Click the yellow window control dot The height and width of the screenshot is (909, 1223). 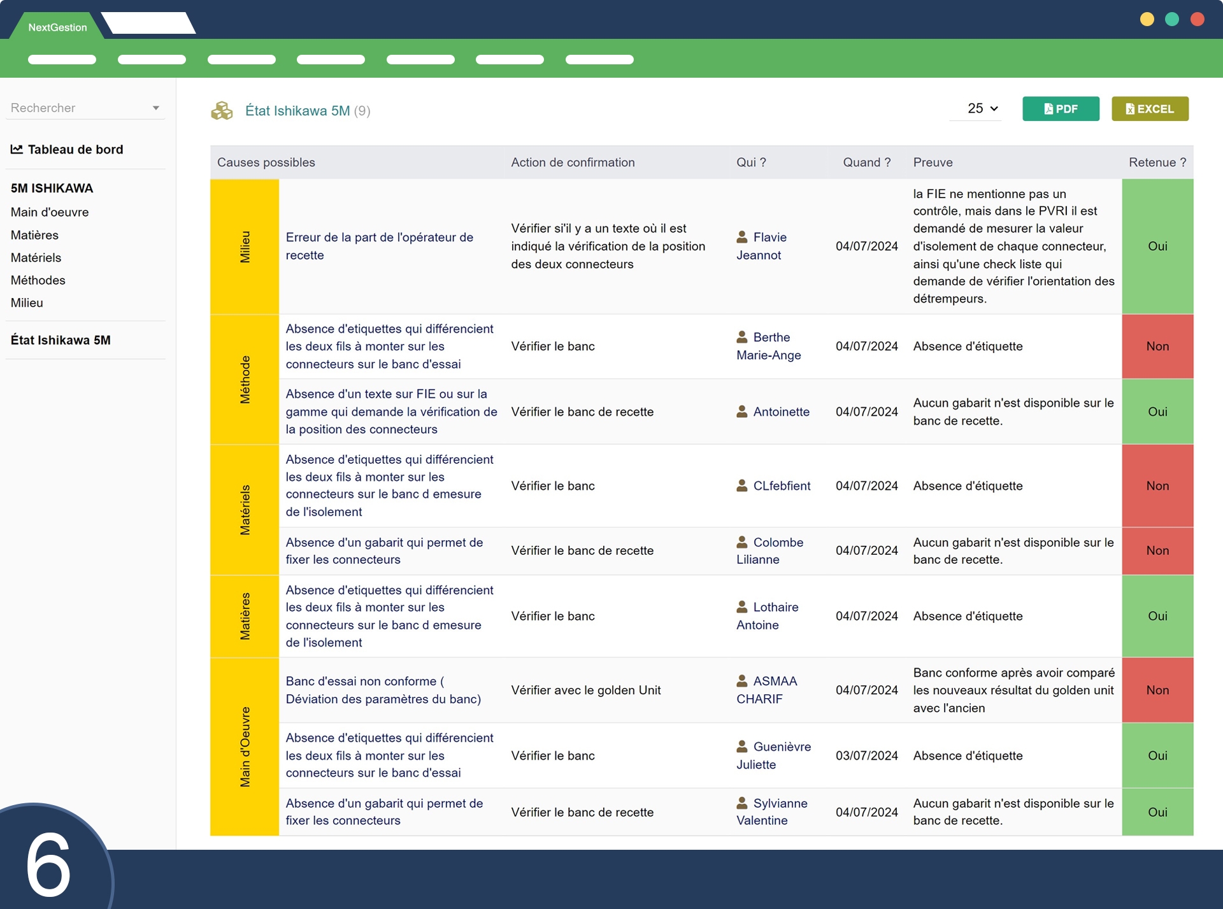[1147, 19]
